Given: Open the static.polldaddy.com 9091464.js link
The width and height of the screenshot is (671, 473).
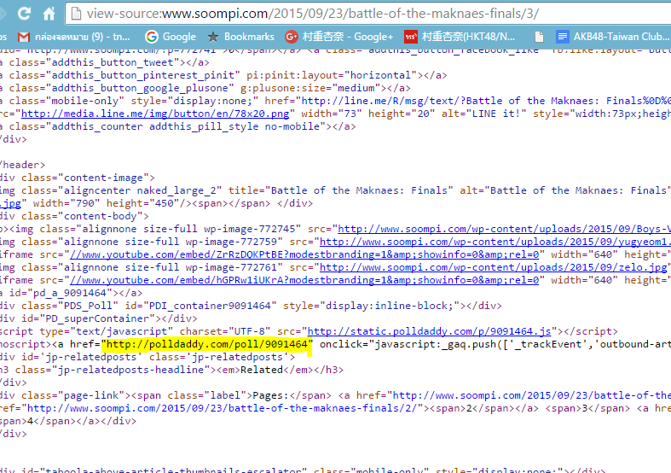Looking at the screenshot, I should click(x=429, y=331).
